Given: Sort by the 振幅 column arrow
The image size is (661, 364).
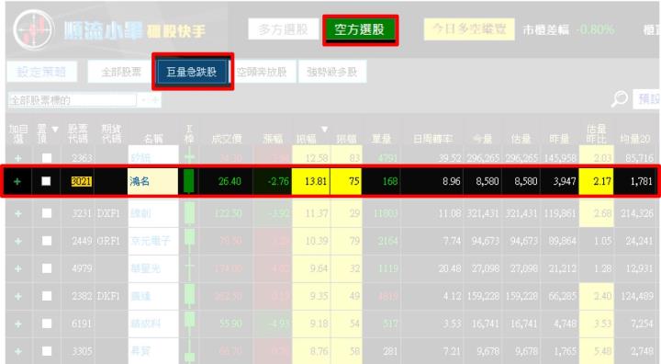Looking at the screenshot, I should click(324, 130).
